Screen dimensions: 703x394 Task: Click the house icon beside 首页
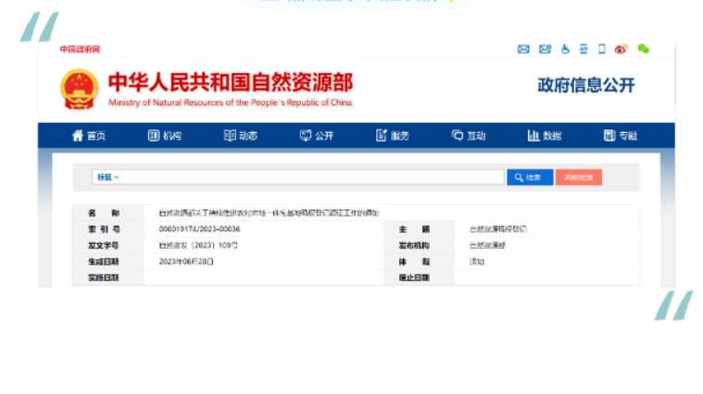[78, 135]
